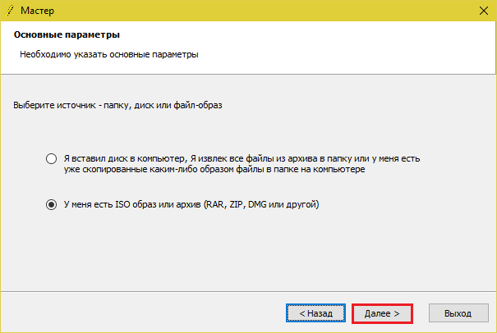Choose the ISO image or archive radio button
The height and width of the screenshot is (333, 497).
point(51,204)
